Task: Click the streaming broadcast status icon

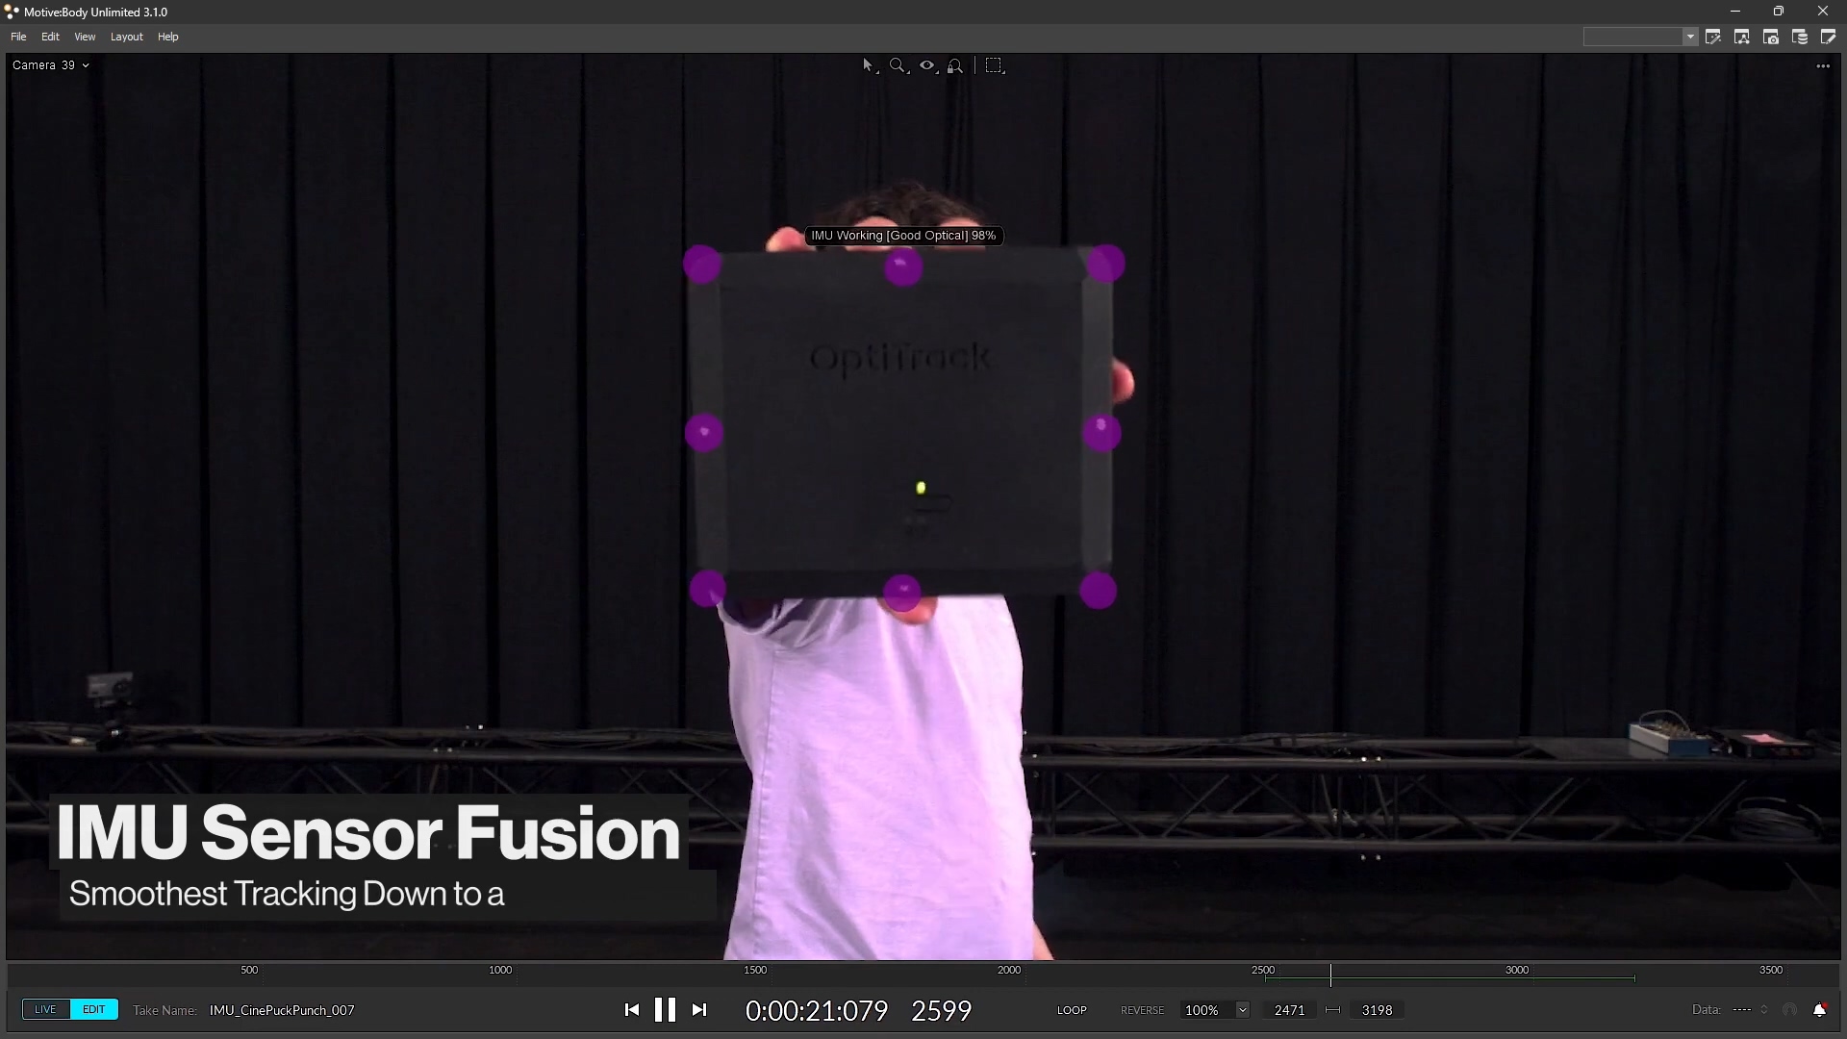Action: coord(1790,1009)
